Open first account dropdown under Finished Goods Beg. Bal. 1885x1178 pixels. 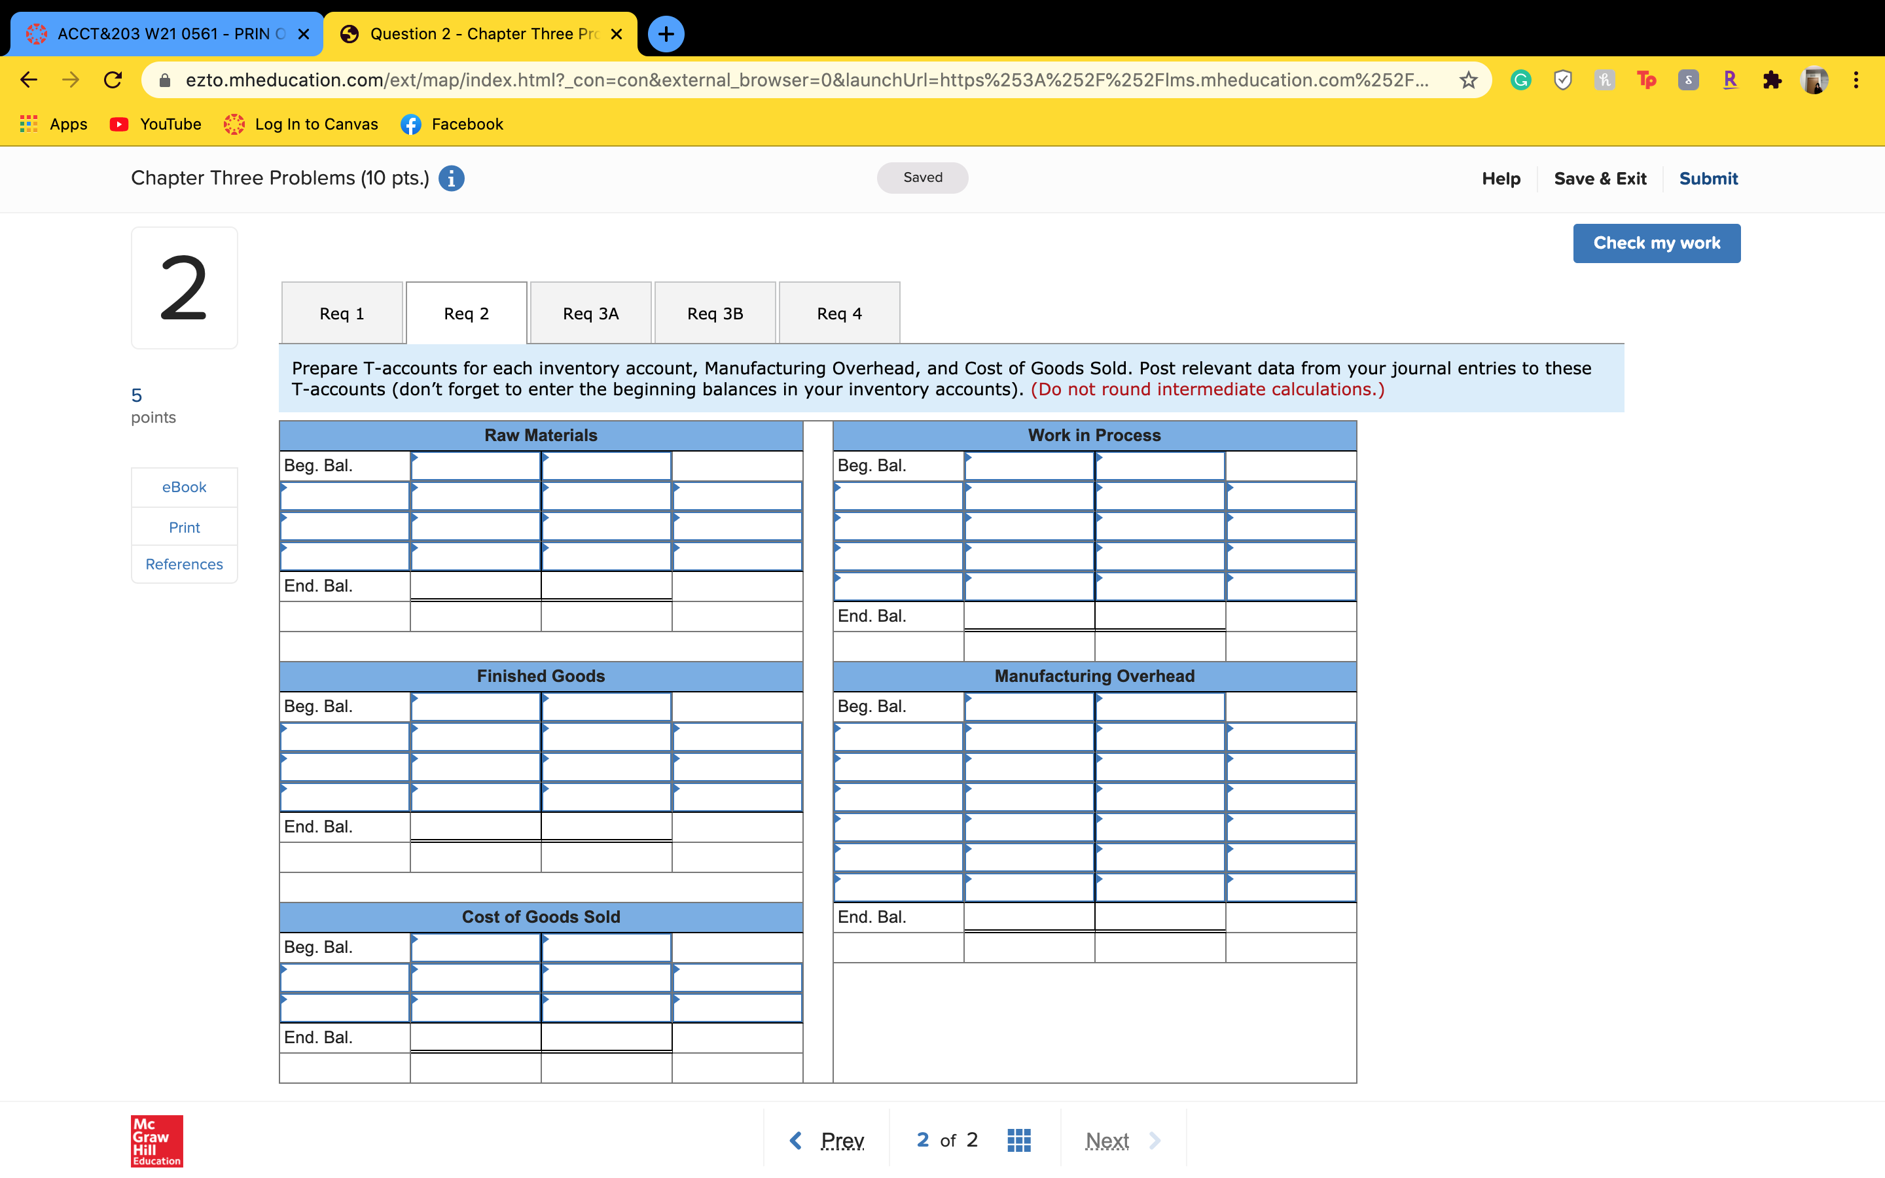click(344, 737)
